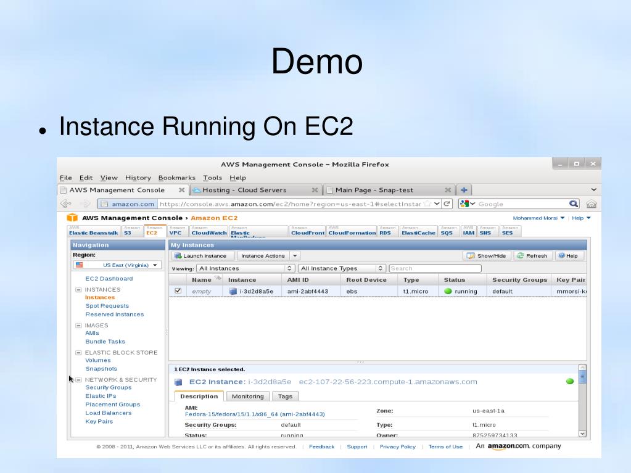
Task: Close the AWS Management Console tab
Action: pos(181,190)
